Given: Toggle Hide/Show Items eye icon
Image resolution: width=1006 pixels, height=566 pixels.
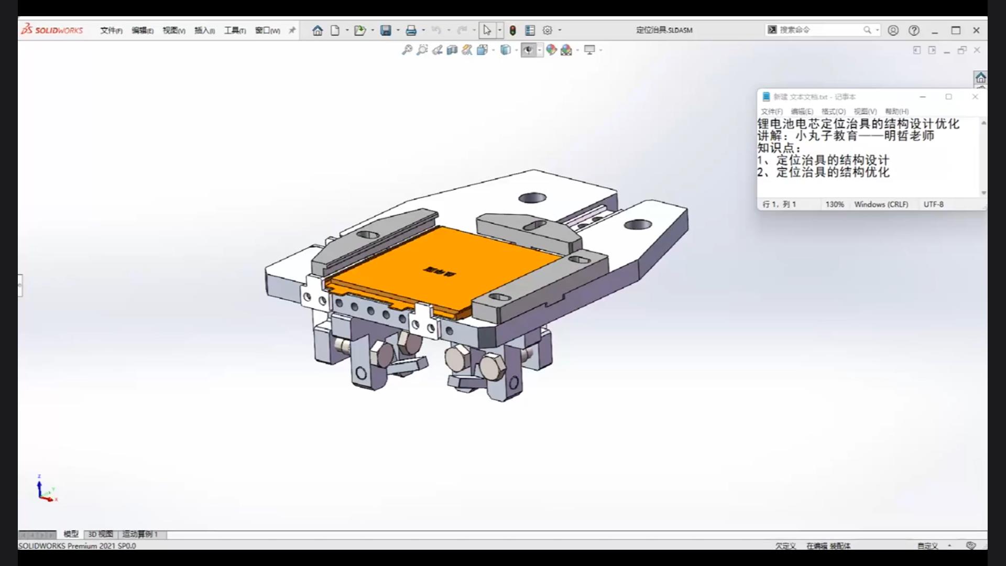Looking at the screenshot, I should (x=528, y=50).
